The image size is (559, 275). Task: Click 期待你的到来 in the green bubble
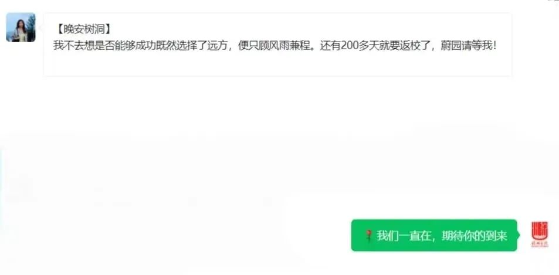point(474,236)
